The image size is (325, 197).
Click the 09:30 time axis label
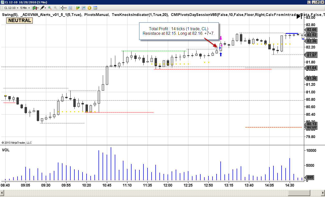click(x=46, y=185)
